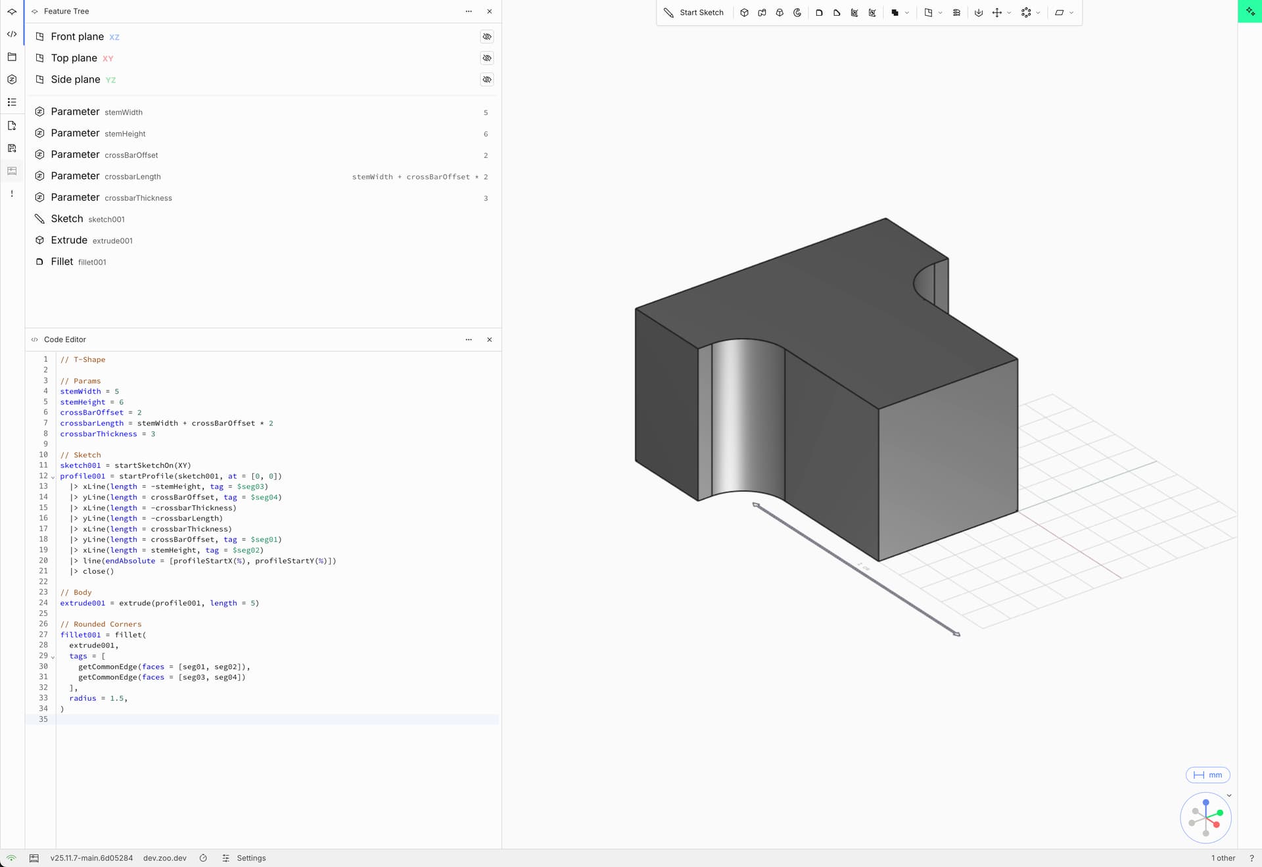Screen dimensions: 1262x867
Task: Open the Feature Tree pane options menu
Action: 469,11
